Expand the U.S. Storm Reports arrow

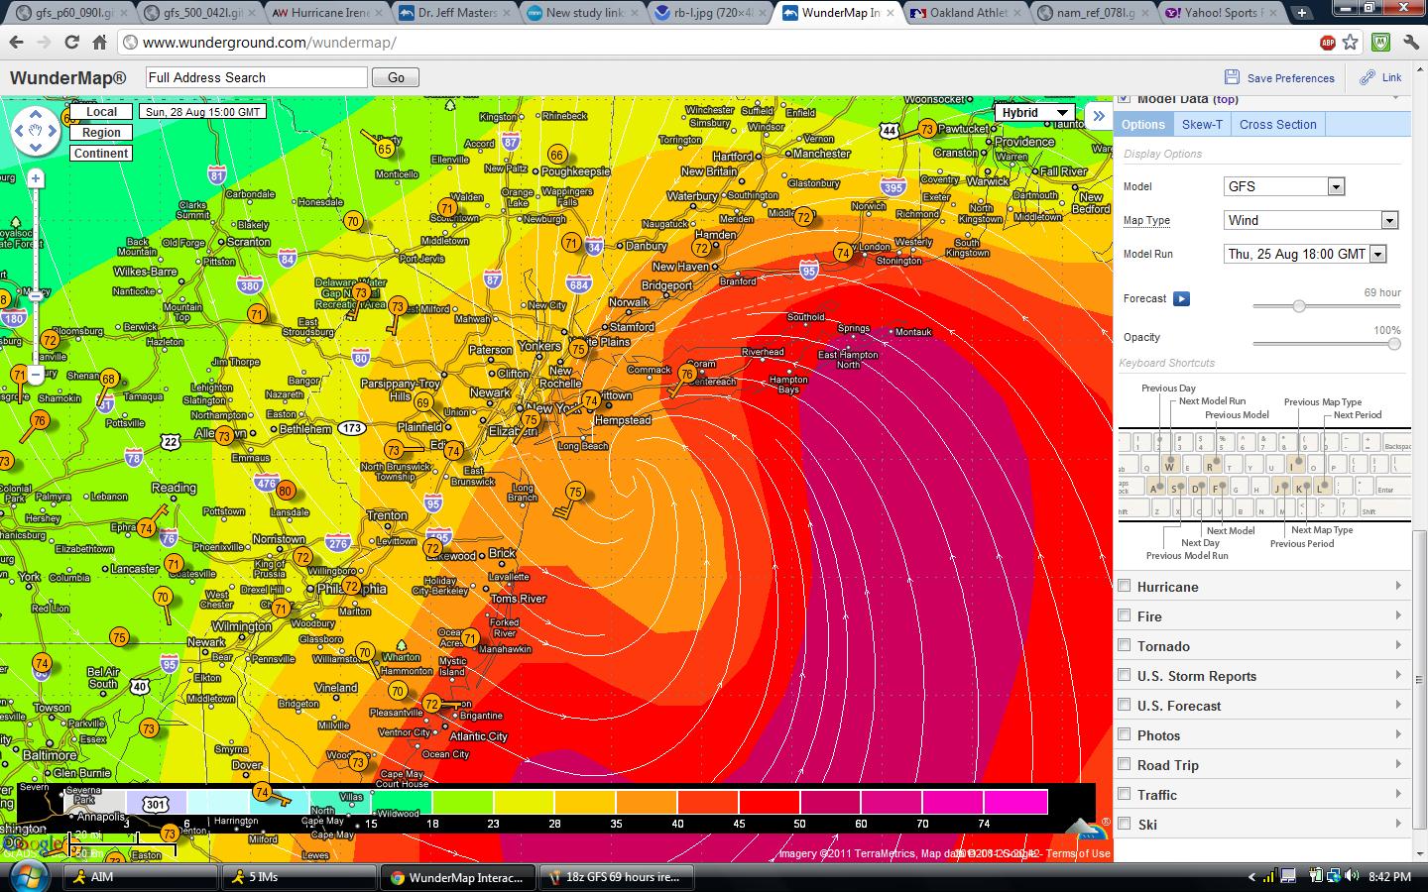point(1398,675)
